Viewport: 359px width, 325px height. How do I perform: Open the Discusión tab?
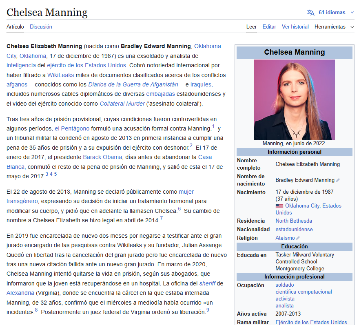click(41, 27)
